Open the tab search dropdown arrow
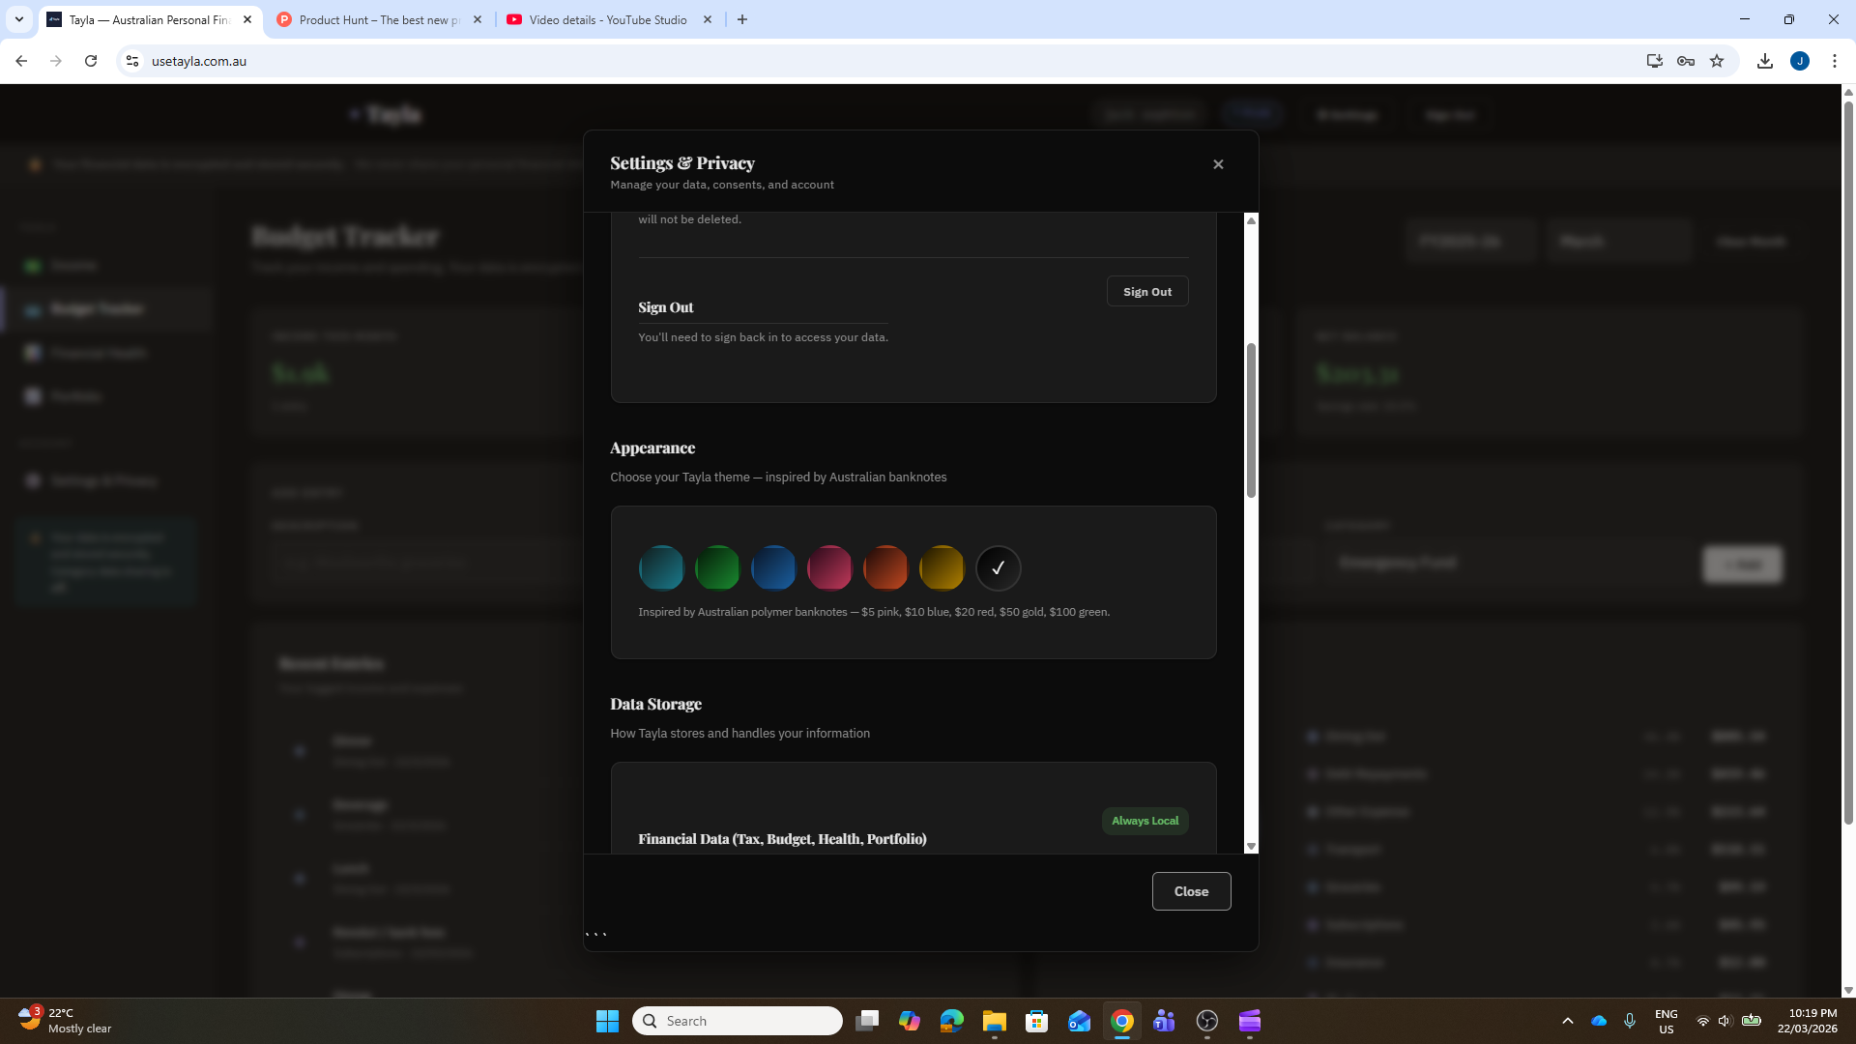1856x1044 pixels. tap(18, 19)
